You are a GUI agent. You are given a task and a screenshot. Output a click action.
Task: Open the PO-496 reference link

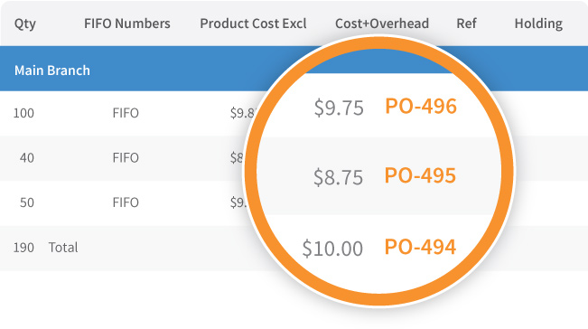(x=421, y=106)
